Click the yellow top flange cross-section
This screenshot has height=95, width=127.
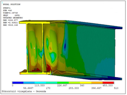35,23
